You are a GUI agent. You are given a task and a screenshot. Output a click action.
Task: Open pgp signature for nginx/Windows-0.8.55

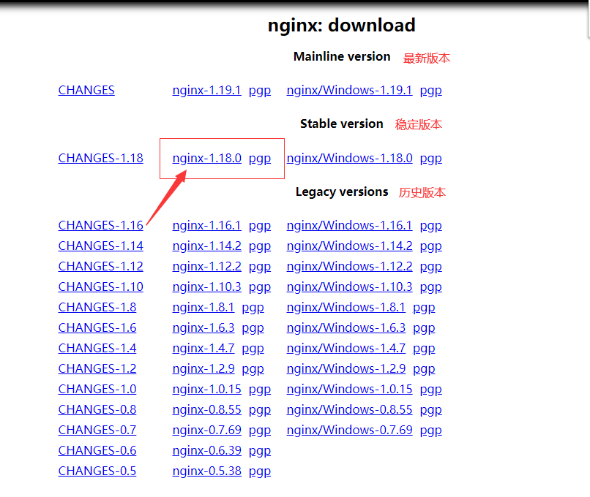point(431,410)
